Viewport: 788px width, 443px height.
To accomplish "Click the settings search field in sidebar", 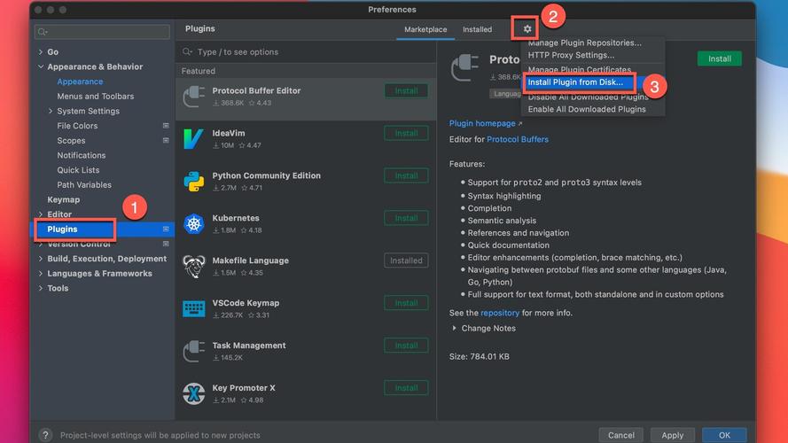I will click(102, 32).
